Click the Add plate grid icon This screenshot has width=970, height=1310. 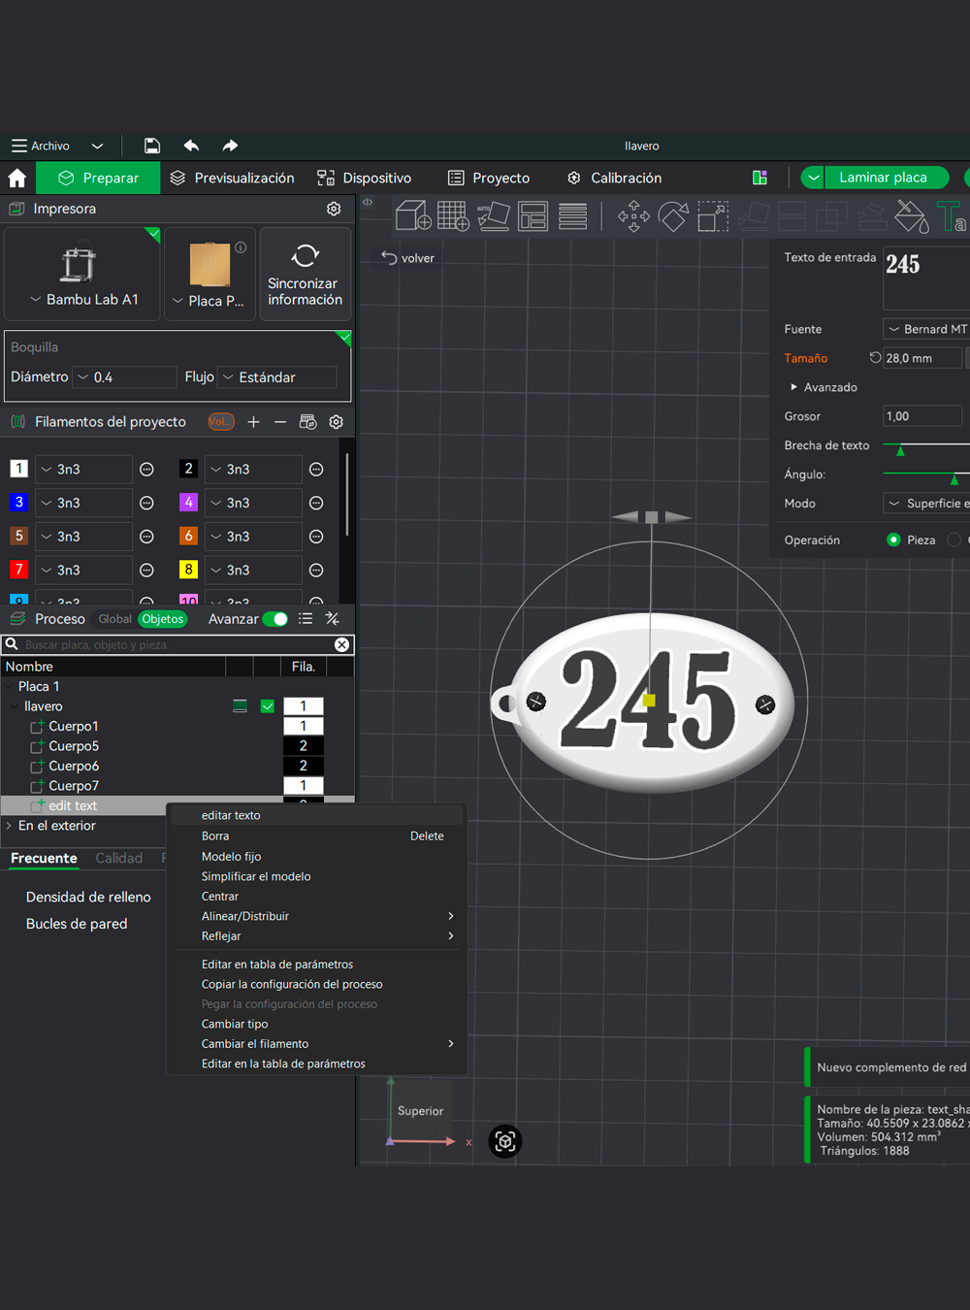tap(453, 214)
